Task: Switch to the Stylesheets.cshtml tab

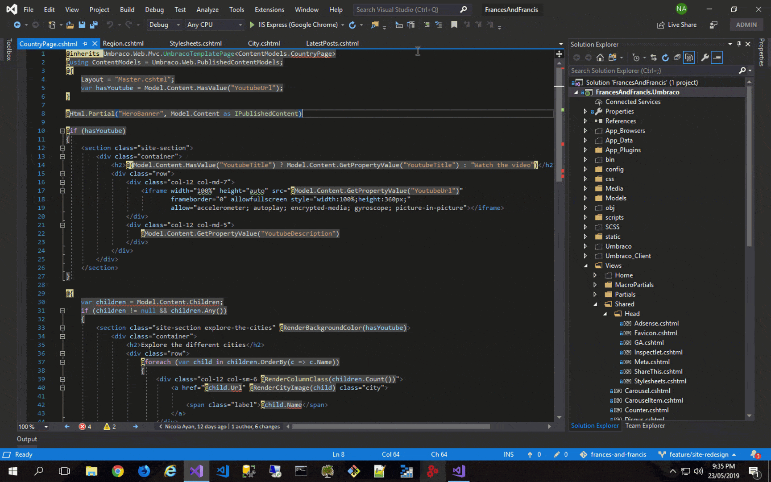Action: pos(195,43)
